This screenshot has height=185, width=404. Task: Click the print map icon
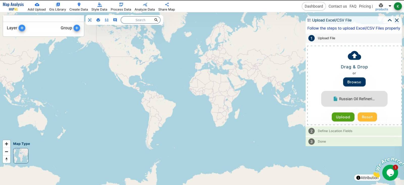98,20
